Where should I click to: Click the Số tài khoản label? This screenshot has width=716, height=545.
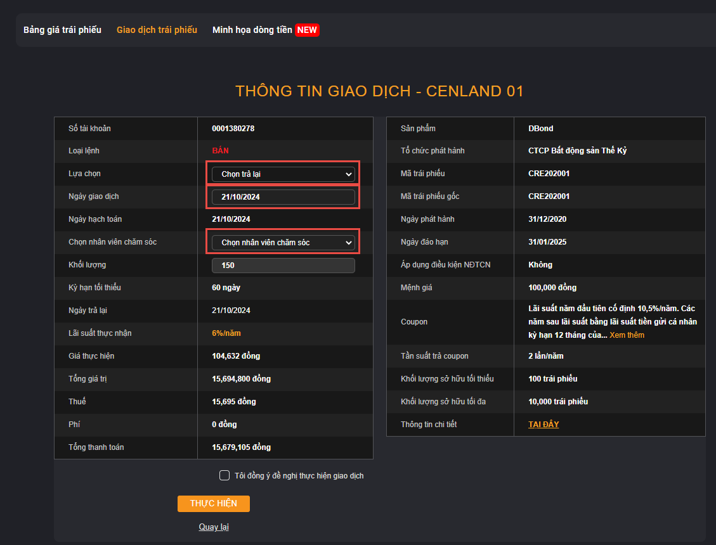[89, 128]
